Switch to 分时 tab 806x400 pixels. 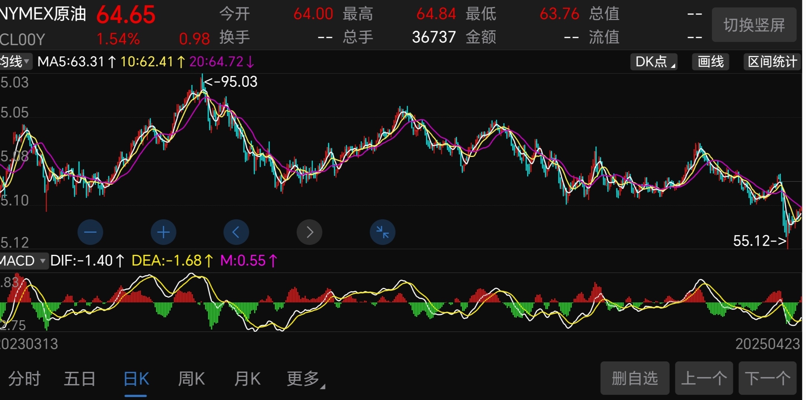pos(25,379)
